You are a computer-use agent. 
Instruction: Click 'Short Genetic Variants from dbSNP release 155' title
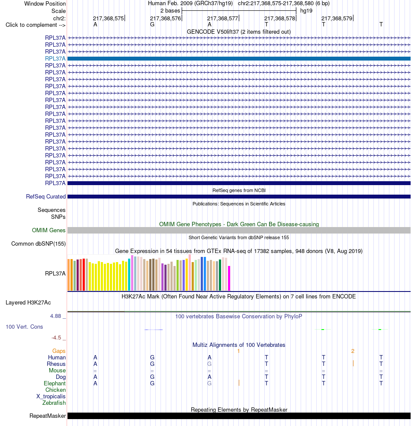coord(239,237)
